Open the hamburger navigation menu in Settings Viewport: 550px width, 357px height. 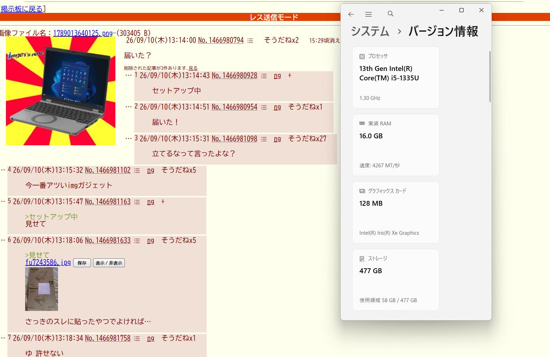pos(369,14)
